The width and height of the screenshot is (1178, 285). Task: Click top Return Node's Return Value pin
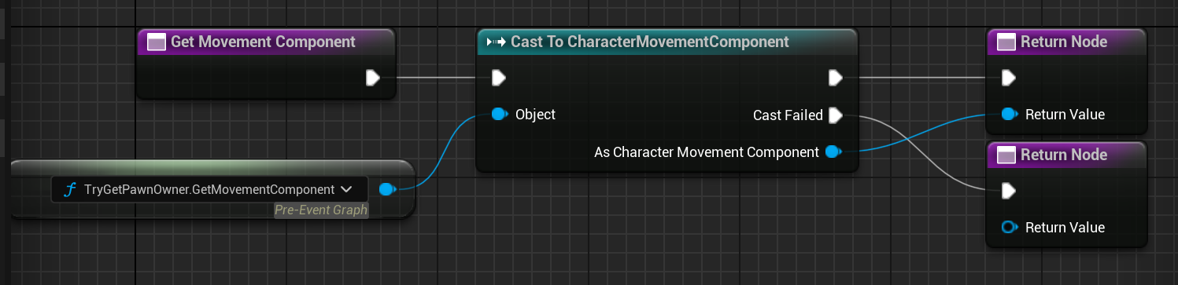(1010, 115)
